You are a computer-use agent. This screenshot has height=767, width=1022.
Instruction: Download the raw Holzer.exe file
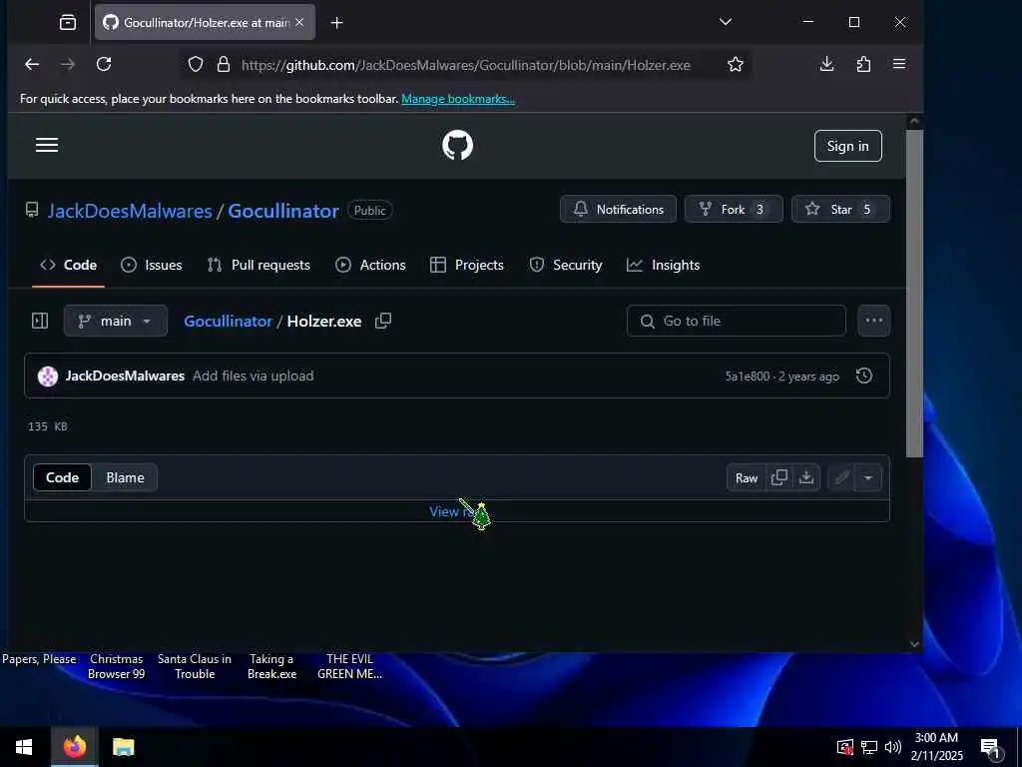[806, 478]
